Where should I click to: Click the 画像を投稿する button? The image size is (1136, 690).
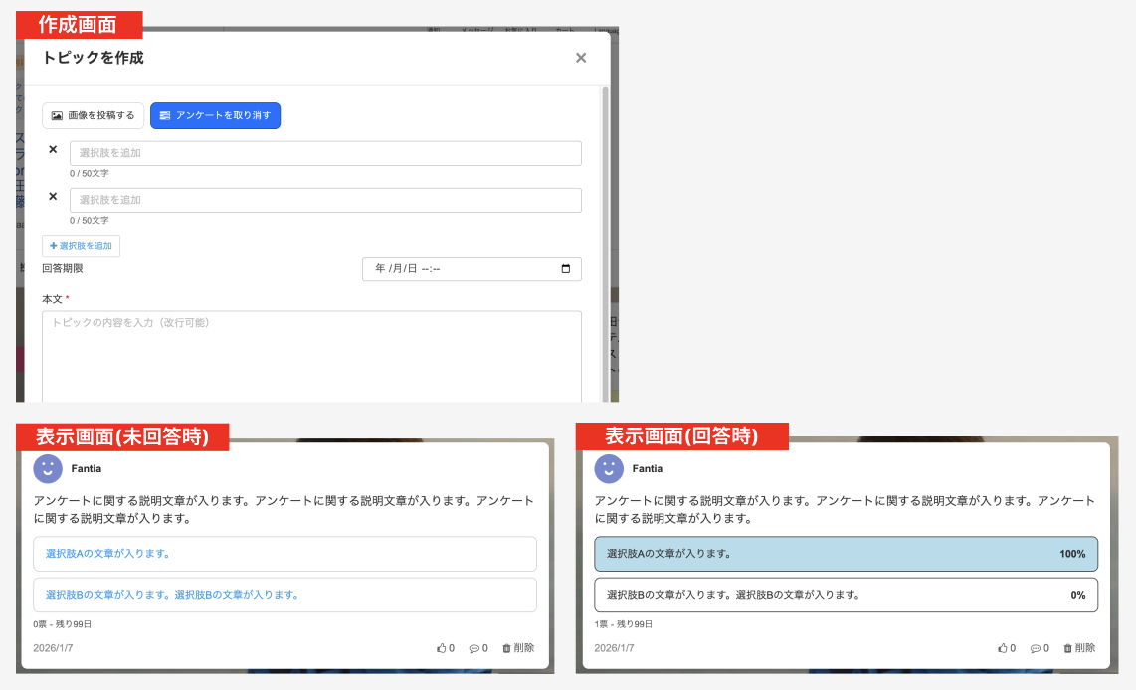coord(93,116)
